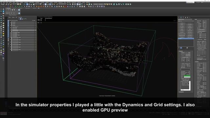The height and width of the screenshot is (118, 210).
Task: Click the Start simulation button
Action: pyautogui.click(x=183, y=53)
